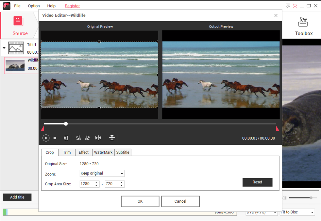Image resolution: width=321 pixels, height=221 pixels.
Task: Click the top-middle crop handle
Action: click(99, 41)
